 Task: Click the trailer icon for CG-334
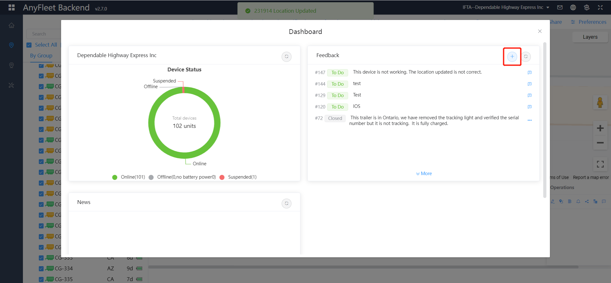point(49,268)
